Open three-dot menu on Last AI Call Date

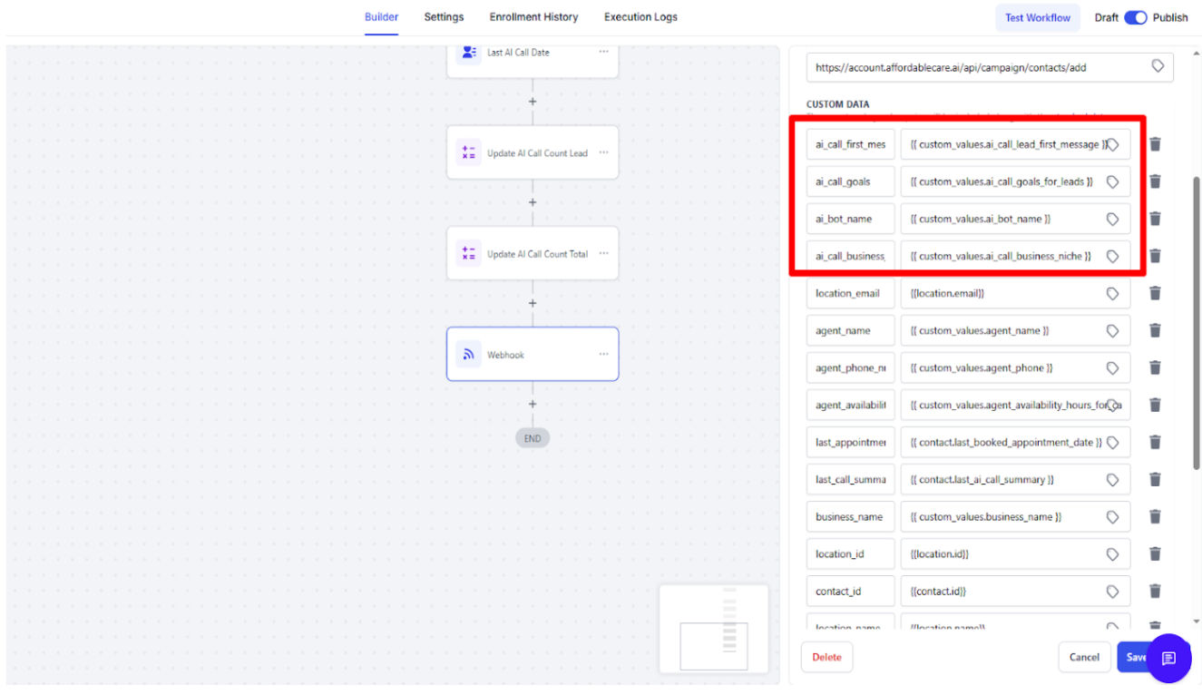pyautogui.click(x=603, y=52)
